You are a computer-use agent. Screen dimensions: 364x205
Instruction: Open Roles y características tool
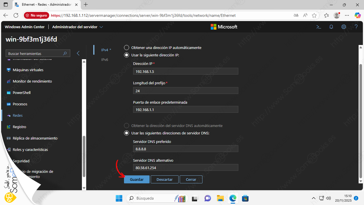point(30,149)
